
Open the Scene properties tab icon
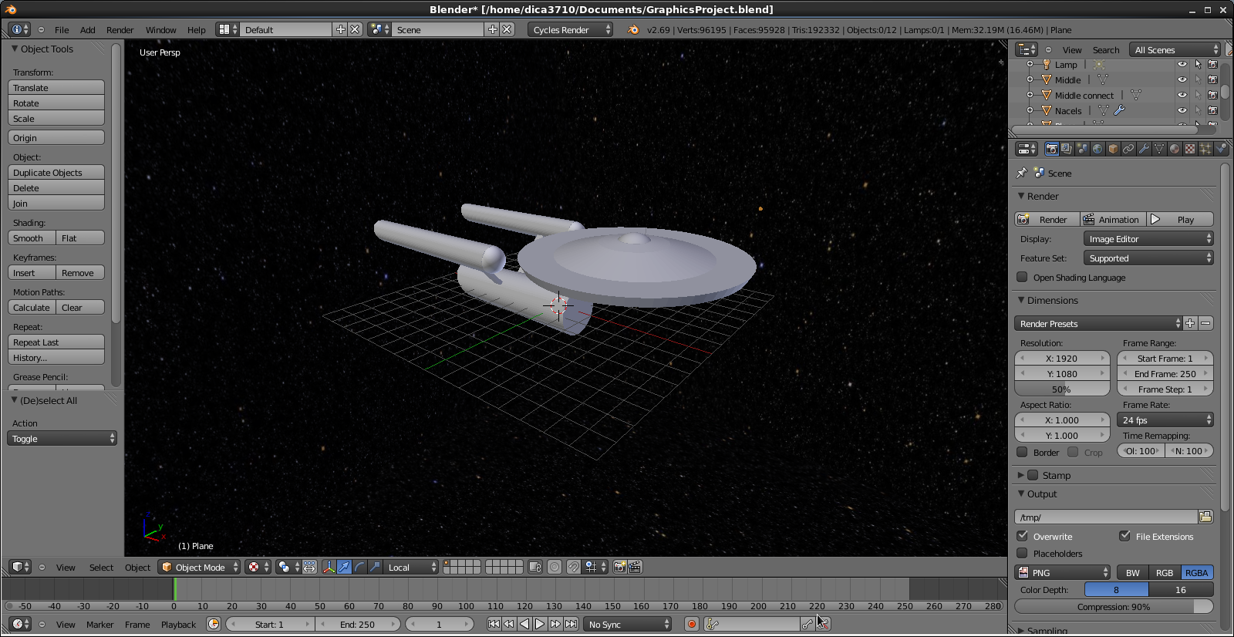pyautogui.click(x=1082, y=149)
